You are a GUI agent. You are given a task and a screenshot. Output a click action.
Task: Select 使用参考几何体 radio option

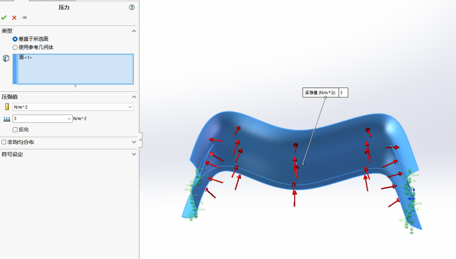point(15,48)
